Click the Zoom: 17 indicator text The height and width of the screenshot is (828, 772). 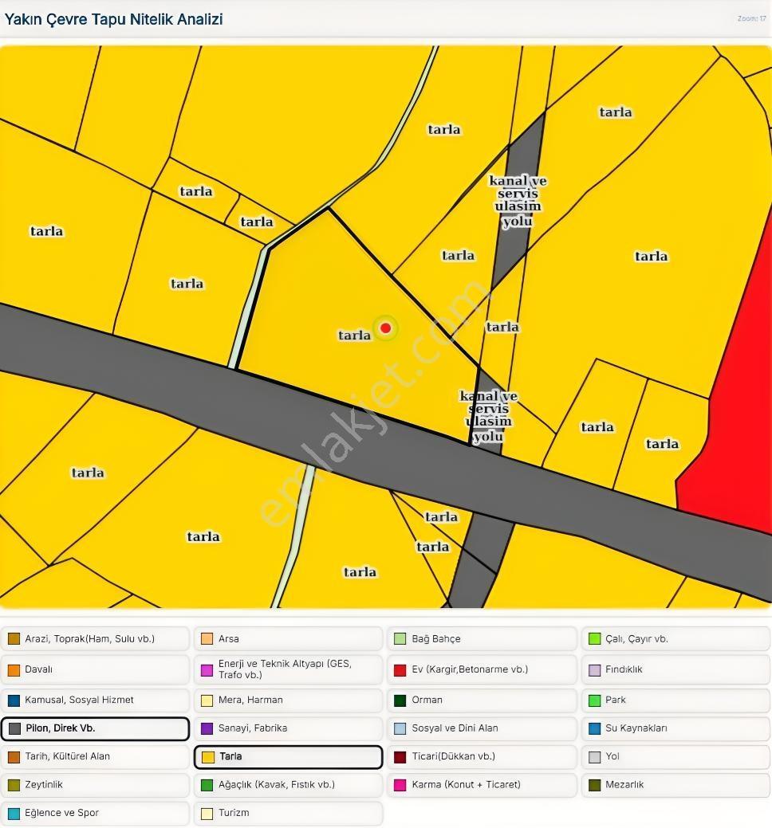[x=751, y=18]
